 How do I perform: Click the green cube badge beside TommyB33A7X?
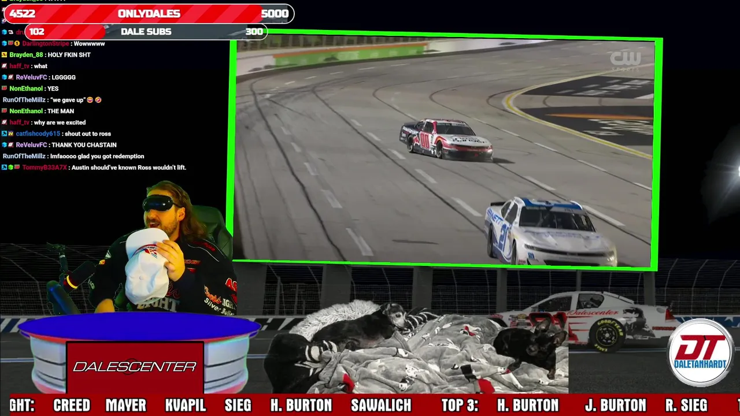11,168
